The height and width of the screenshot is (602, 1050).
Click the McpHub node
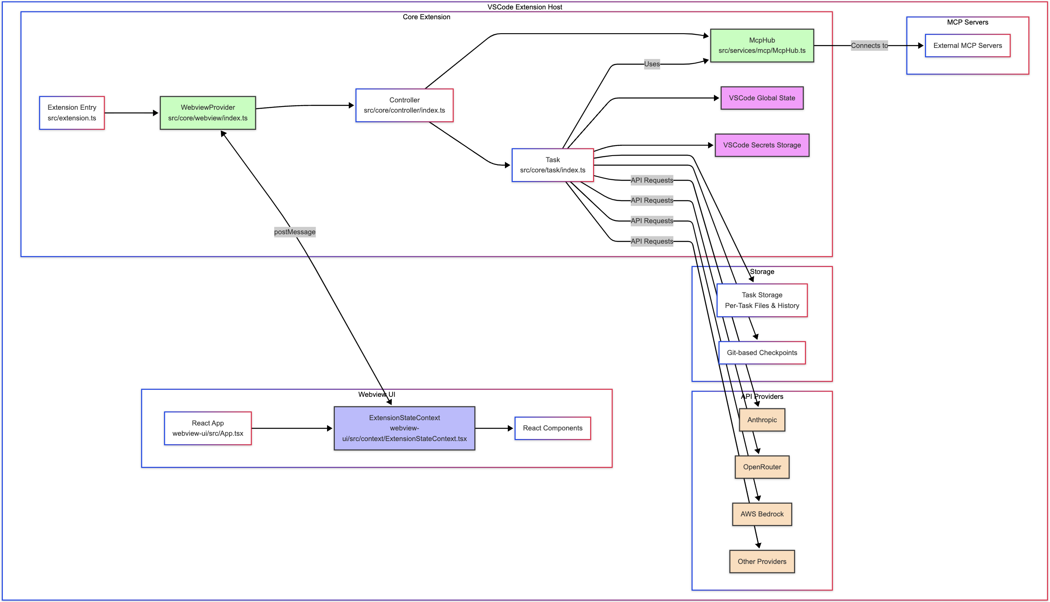tap(761, 45)
